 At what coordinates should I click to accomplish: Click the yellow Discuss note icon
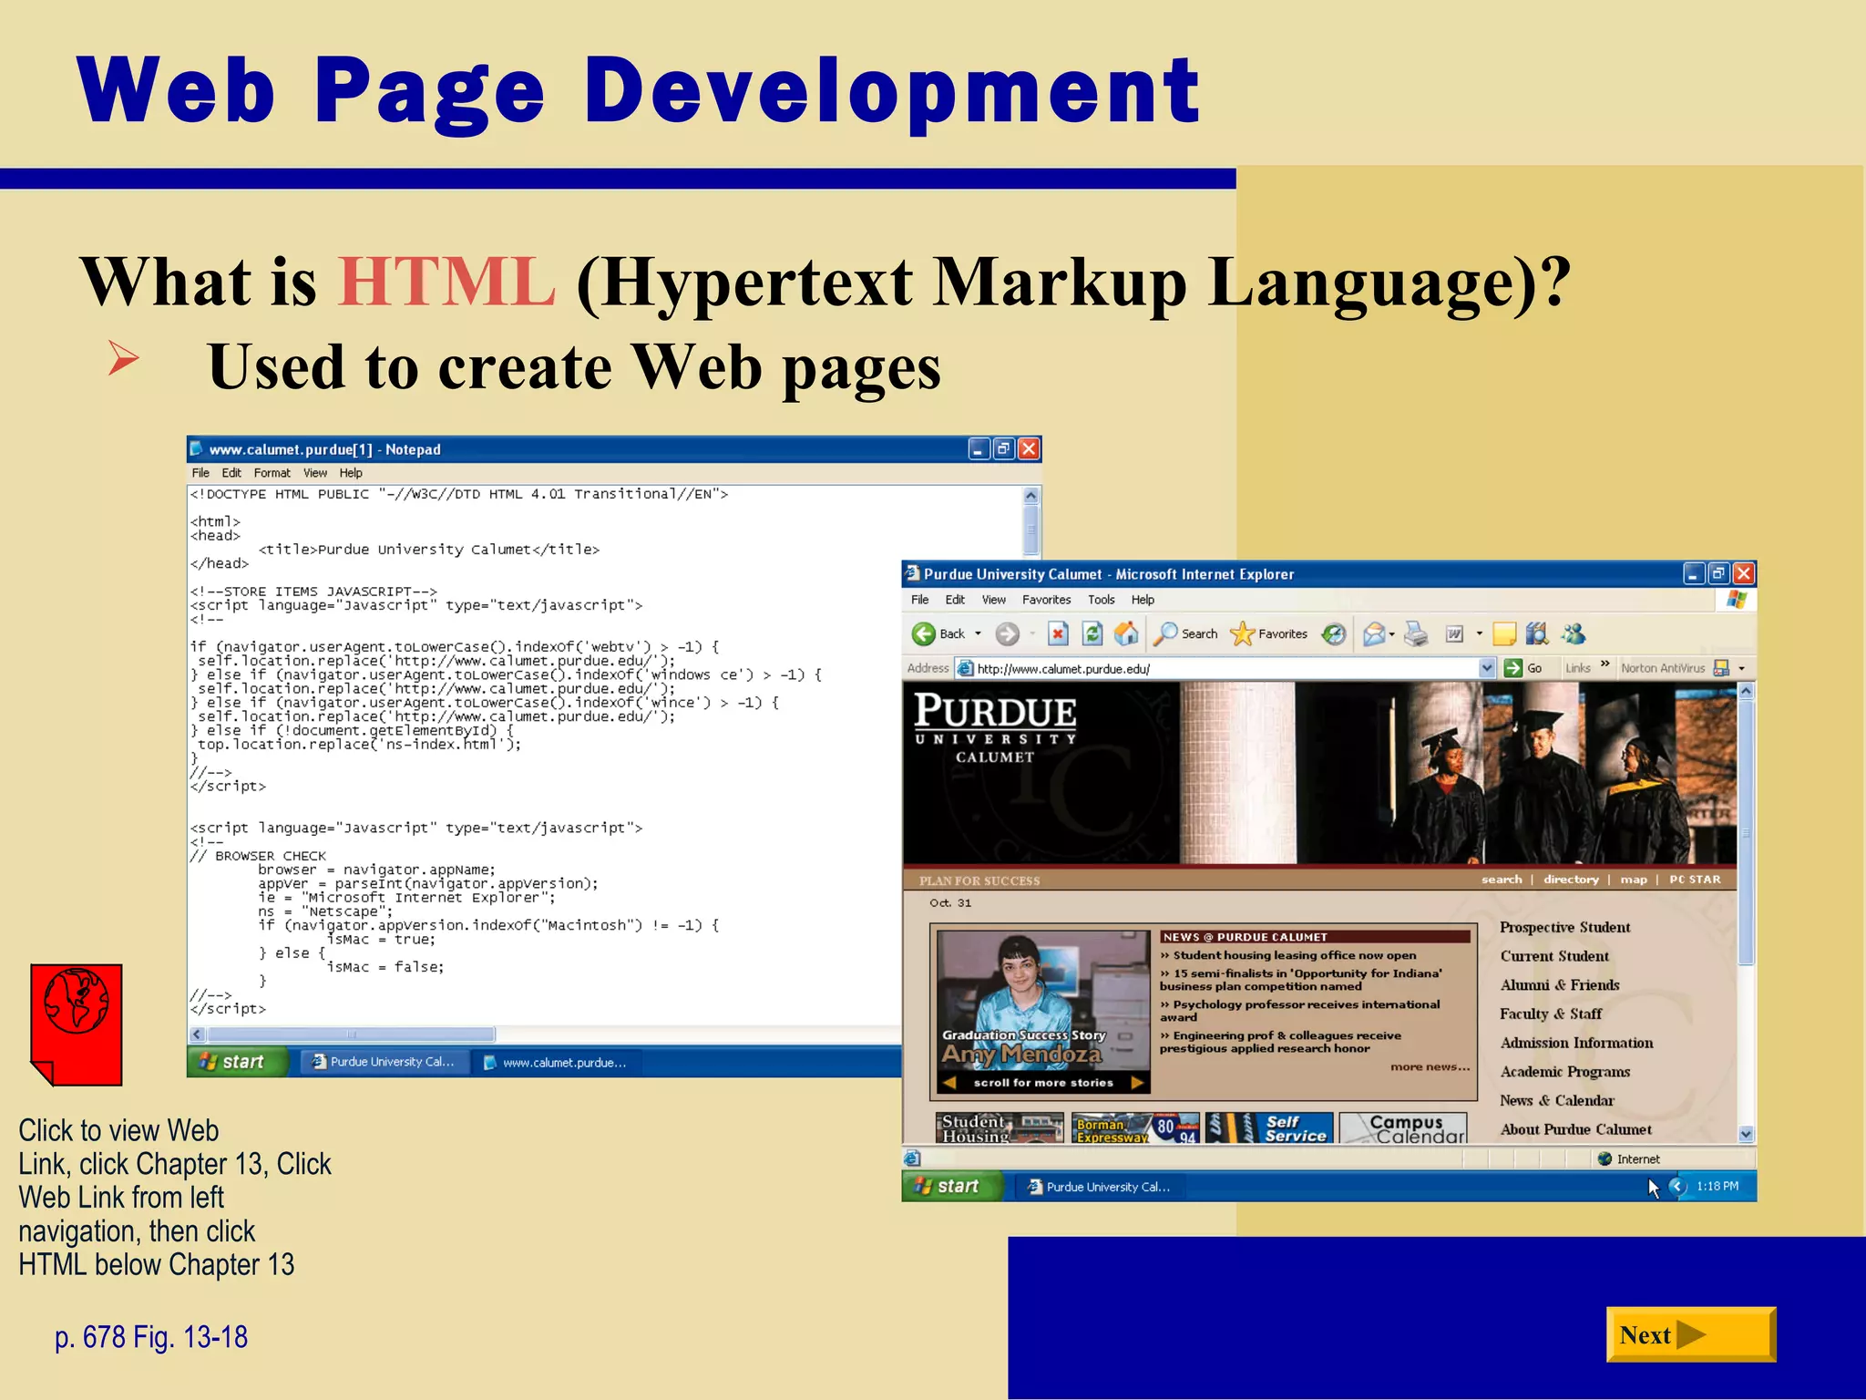[1505, 633]
